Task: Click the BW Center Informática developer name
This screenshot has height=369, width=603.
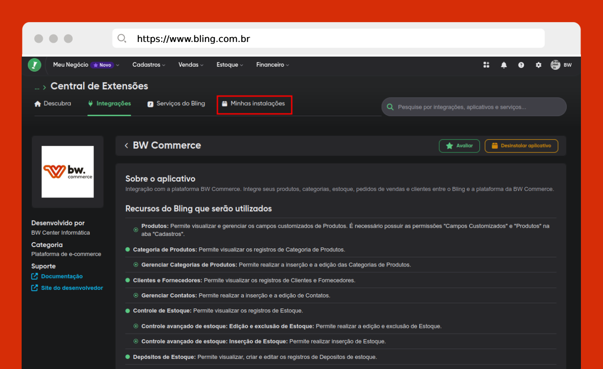Action: pyautogui.click(x=60, y=233)
